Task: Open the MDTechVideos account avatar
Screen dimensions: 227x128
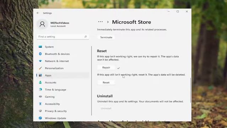Action: (x=42, y=24)
